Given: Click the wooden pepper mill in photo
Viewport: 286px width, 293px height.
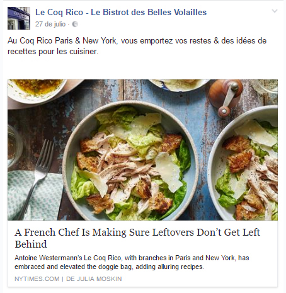Looking at the screenshot, I should 226,97.
